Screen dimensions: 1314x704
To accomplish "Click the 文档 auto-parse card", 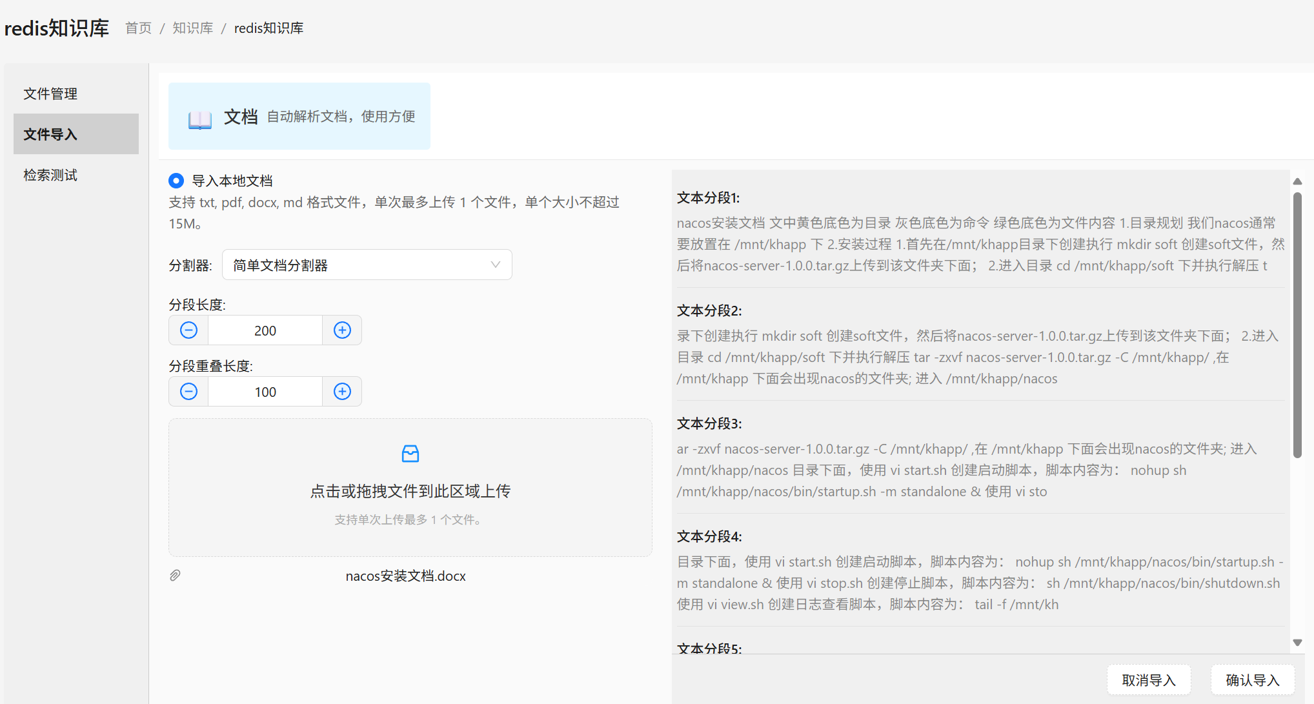I will coord(299,116).
